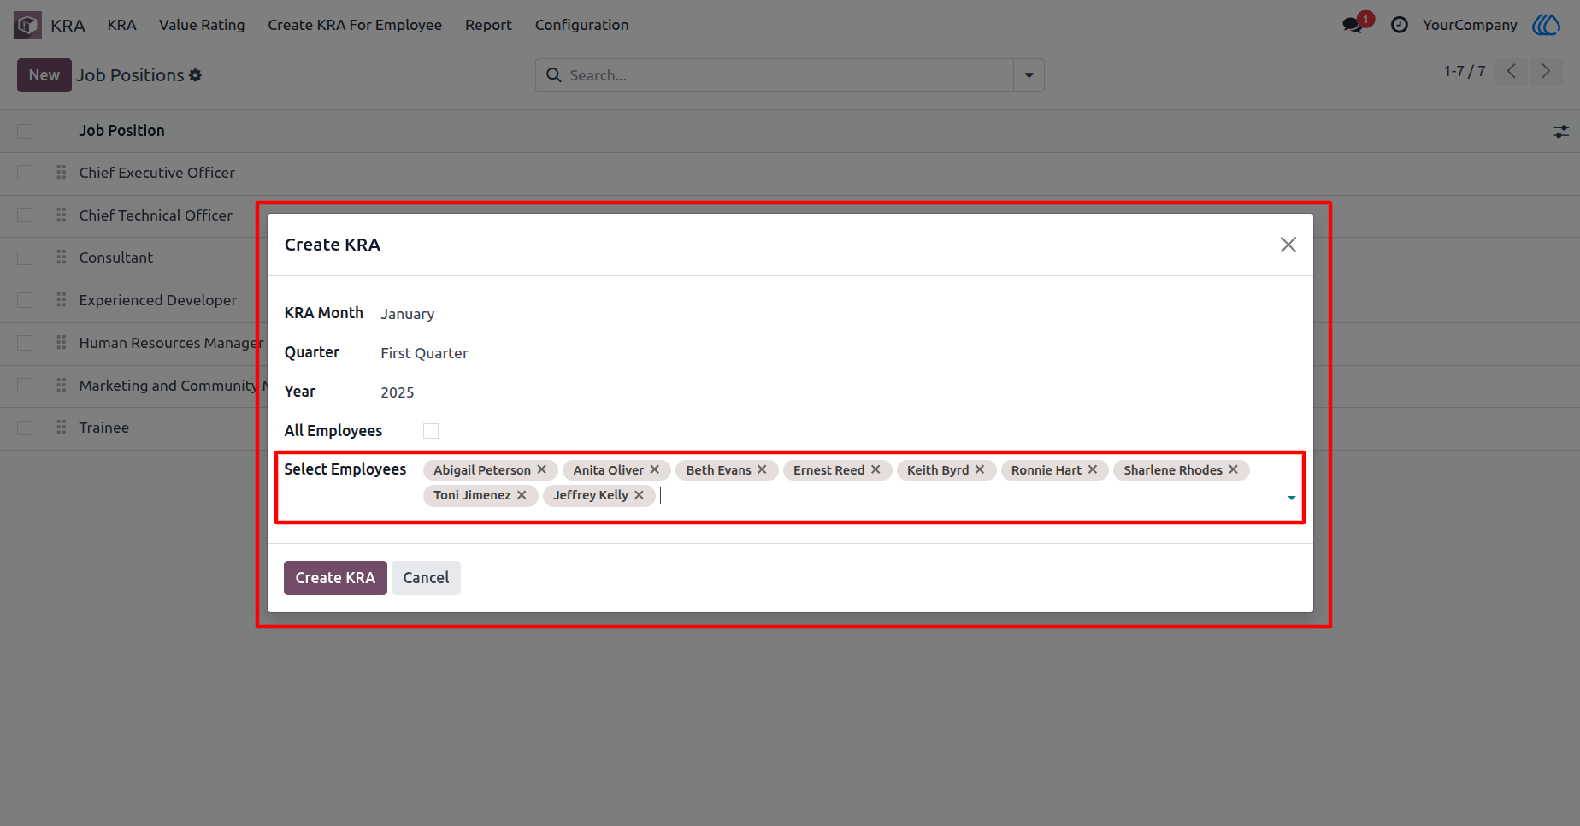Screen dimensions: 1580x826
Task: Grab drag handle of Chief Executive Officer row
Action: 61,173
